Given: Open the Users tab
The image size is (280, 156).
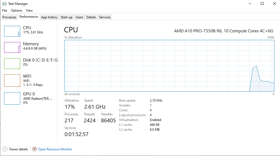Looking at the screenshot, I should [x=79, y=17].
